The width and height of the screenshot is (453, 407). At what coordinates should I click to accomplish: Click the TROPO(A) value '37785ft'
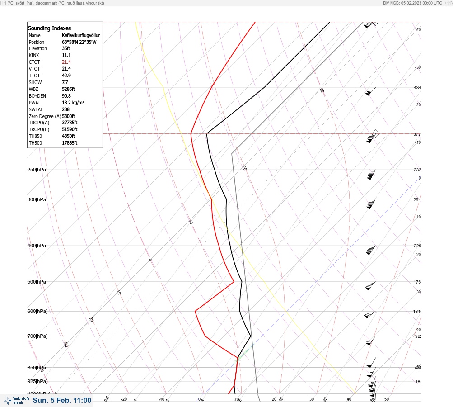[x=70, y=123]
